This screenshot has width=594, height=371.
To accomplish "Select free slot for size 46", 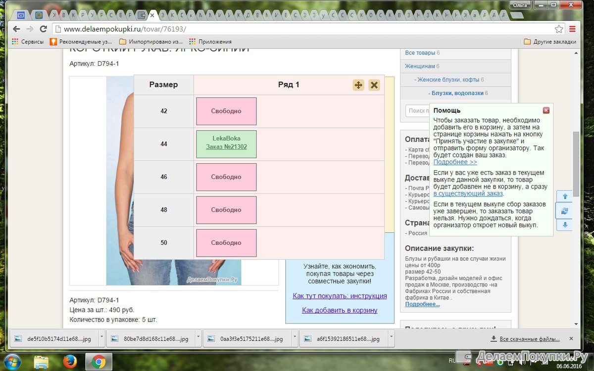I will pos(226,177).
